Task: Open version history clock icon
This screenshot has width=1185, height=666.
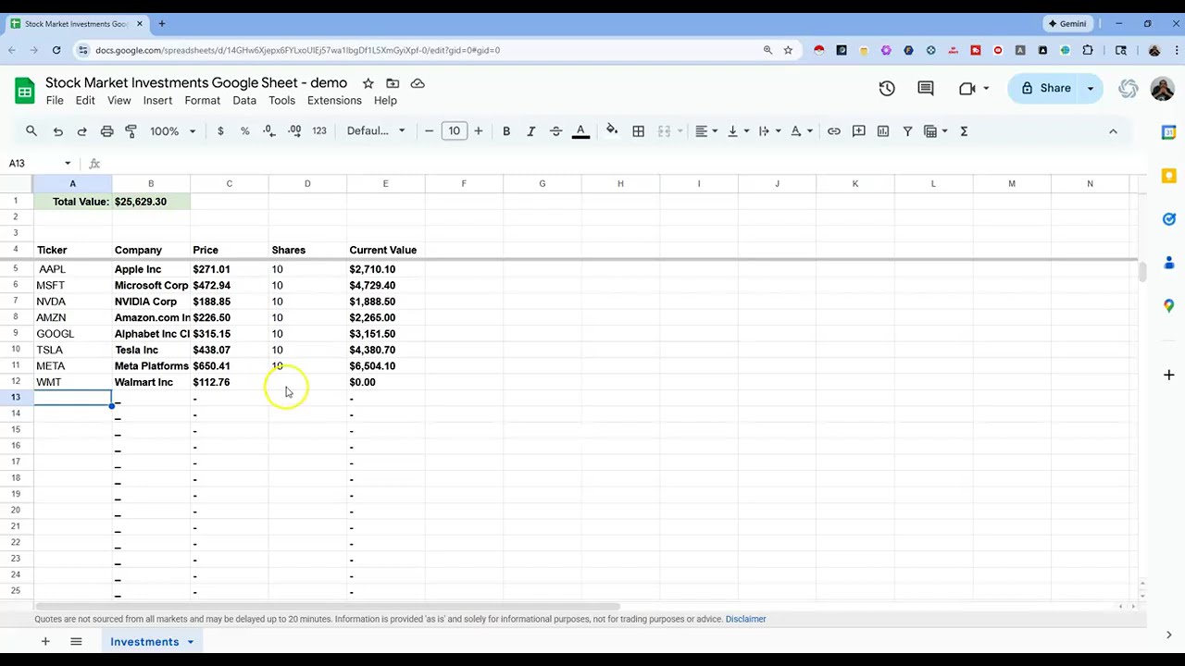Action: click(x=887, y=88)
